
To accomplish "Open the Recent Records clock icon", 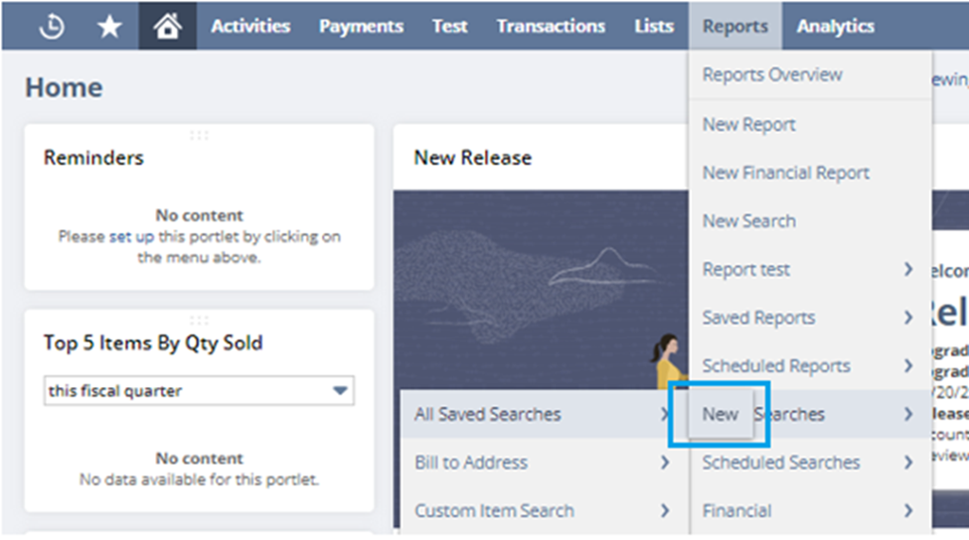I will tap(52, 26).
